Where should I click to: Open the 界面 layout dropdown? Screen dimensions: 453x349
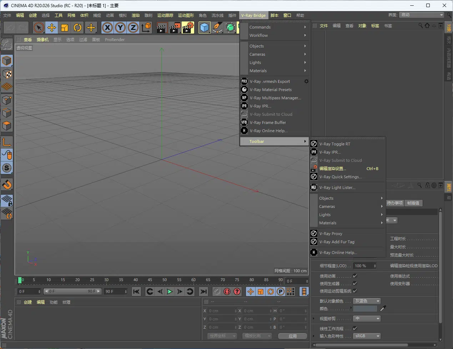(x=422, y=15)
